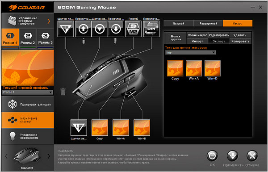Open the Profile 1 game profile dropdown
The width and height of the screenshot is (268, 172).
pyautogui.click(x=28, y=92)
